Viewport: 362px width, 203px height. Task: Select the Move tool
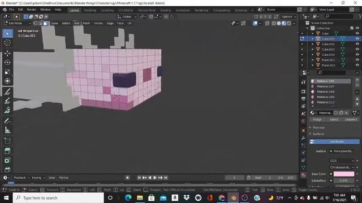point(7,53)
